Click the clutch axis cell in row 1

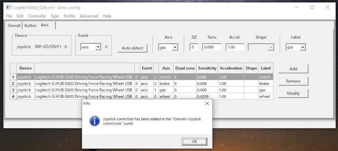(166, 77)
